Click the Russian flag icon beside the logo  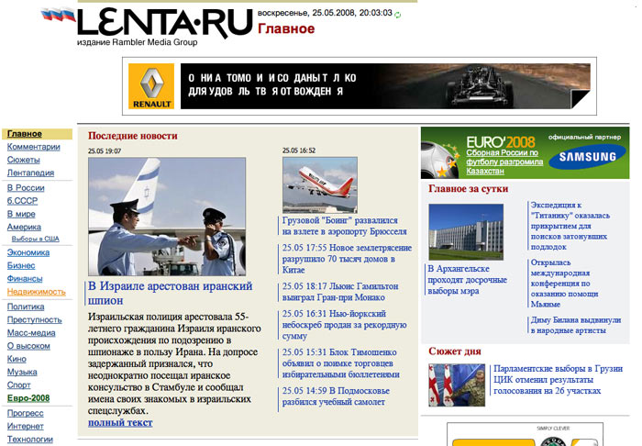[x=59, y=16]
